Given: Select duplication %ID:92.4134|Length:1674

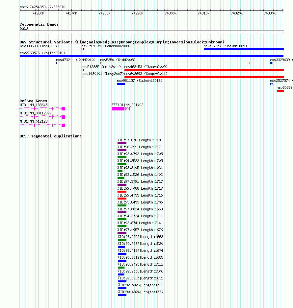Looking at the screenshot, I should point(141,251).
